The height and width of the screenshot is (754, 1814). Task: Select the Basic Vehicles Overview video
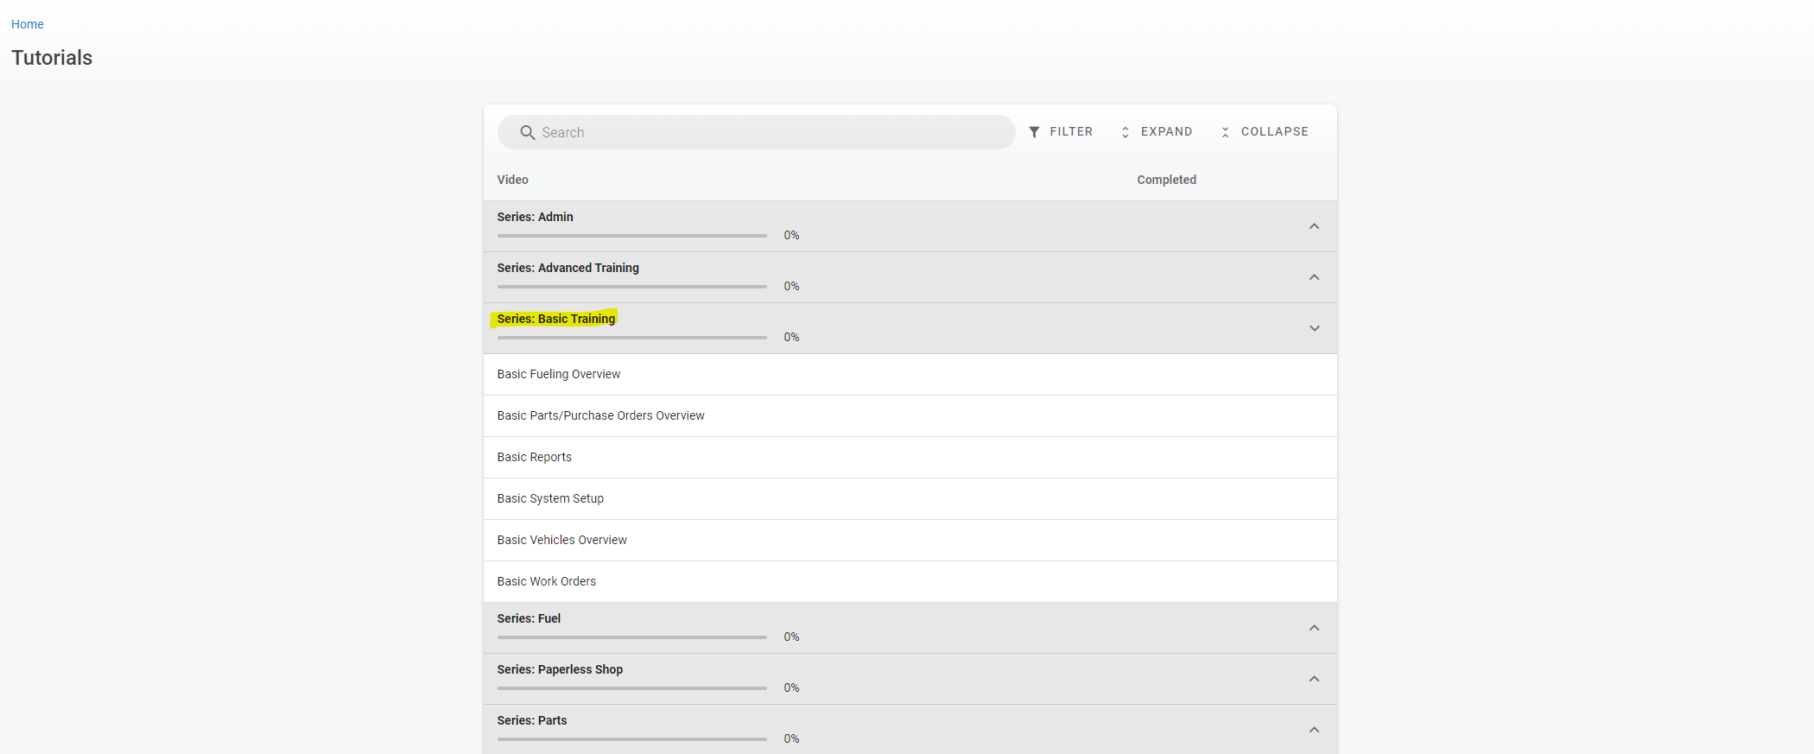coord(561,540)
